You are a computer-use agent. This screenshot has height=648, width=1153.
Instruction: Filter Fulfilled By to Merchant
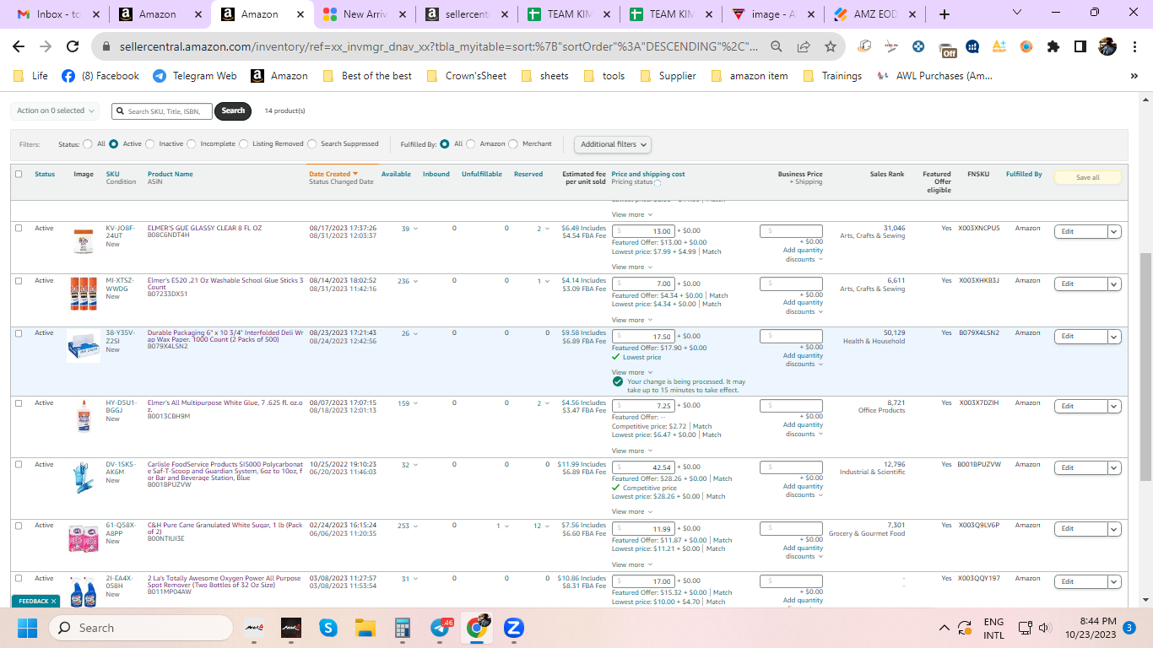513,144
